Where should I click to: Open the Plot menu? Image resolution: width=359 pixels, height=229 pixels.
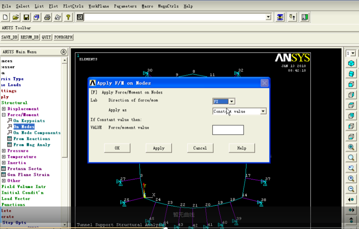[53, 6]
